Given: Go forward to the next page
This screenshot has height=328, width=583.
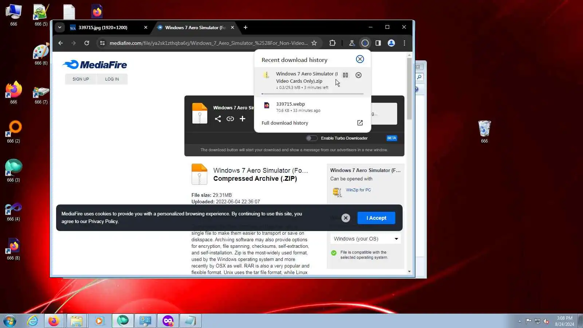Looking at the screenshot, I should tap(74, 43).
